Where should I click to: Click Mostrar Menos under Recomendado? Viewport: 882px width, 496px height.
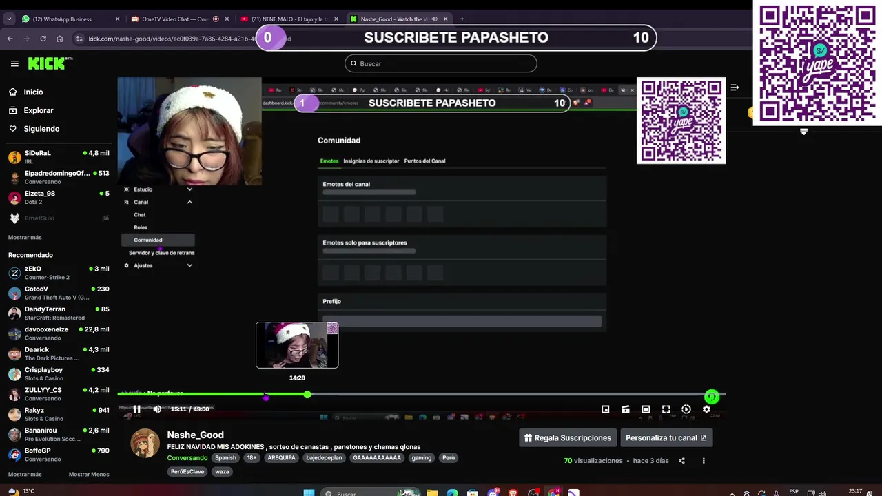point(89,474)
